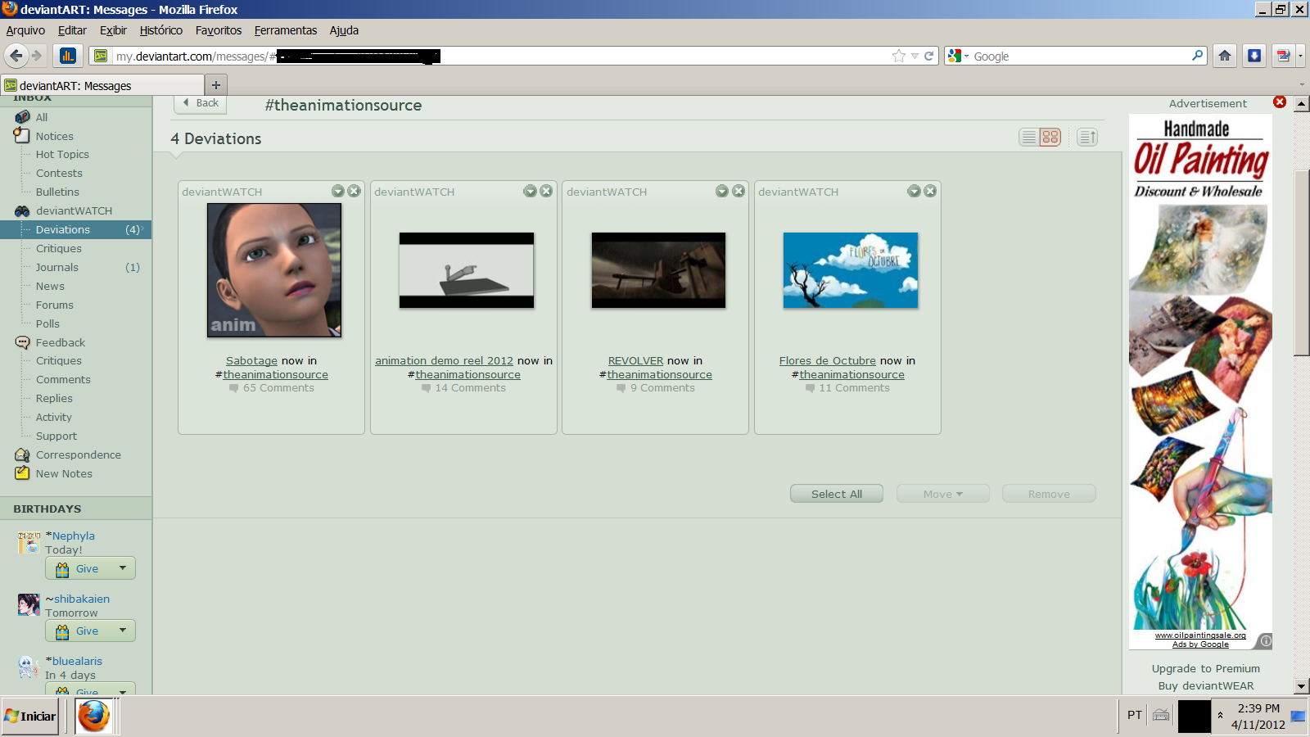
Task: Click the Firefox forward arrow button
Action: [x=37, y=56]
